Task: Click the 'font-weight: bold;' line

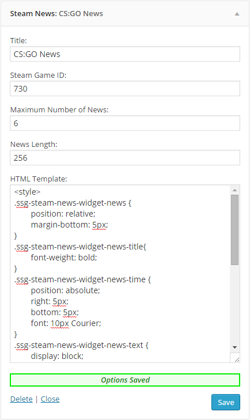Action: (x=64, y=258)
